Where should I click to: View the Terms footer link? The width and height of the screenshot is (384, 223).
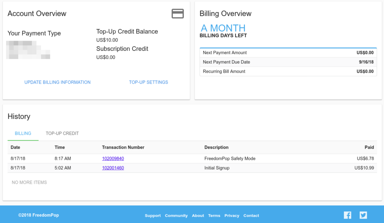click(x=214, y=216)
